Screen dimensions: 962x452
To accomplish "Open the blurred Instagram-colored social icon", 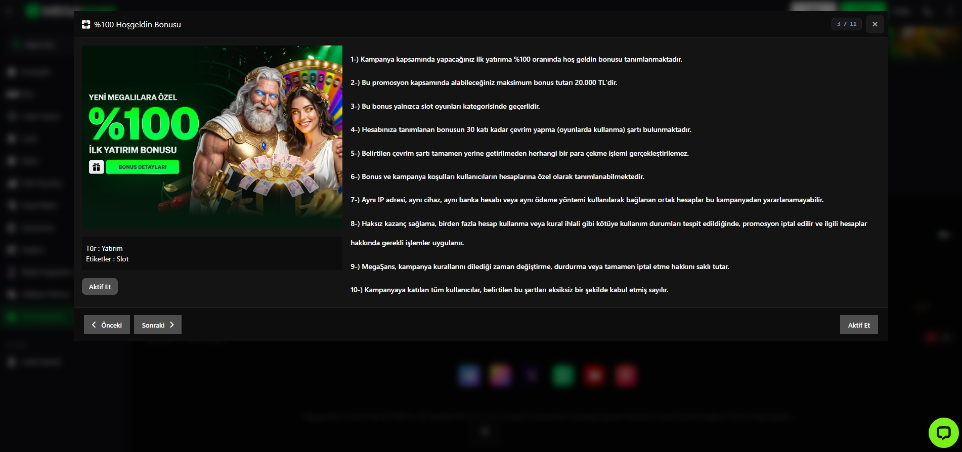I will (501, 376).
